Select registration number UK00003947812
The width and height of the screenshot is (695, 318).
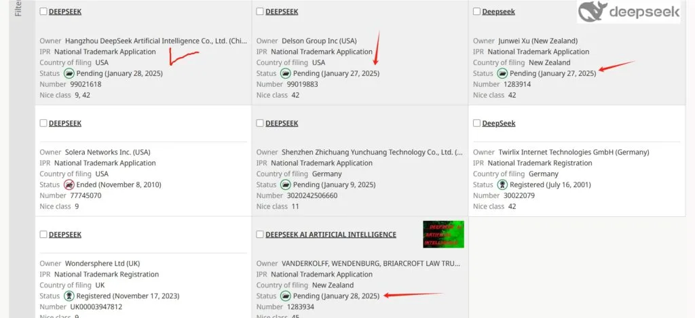(x=96, y=306)
